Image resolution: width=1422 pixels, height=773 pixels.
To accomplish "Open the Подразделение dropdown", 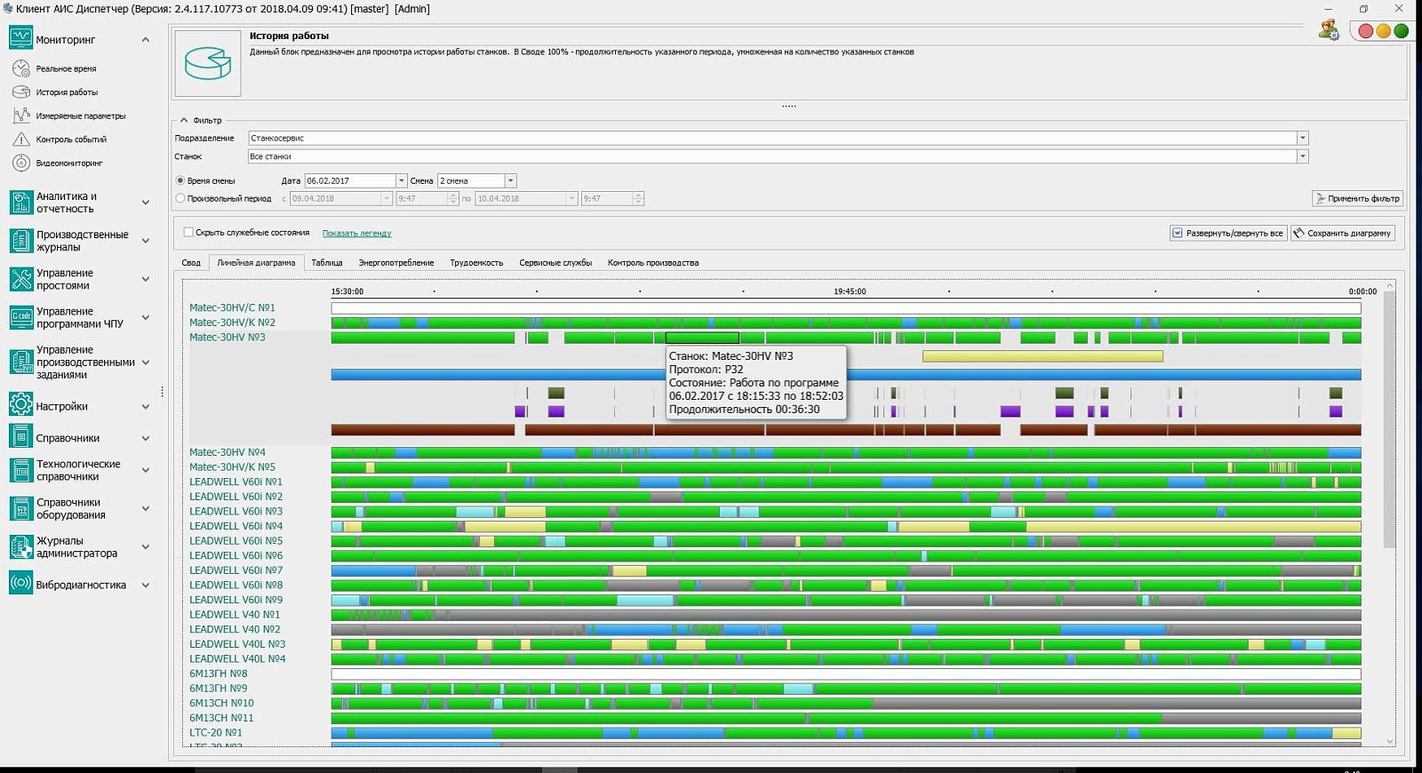I will coord(1302,138).
